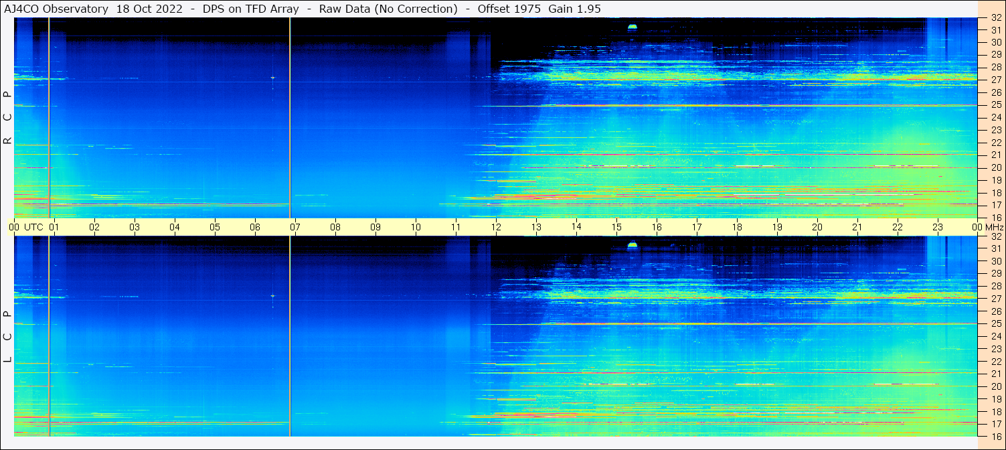
Task: Click the 23 MHz label of the RCP panel
Action: pos(995,130)
